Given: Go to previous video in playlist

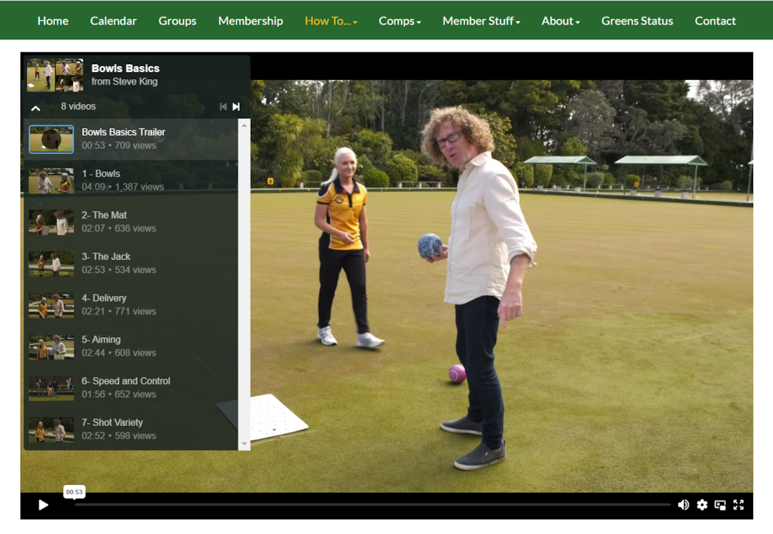Looking at the screenshot, I should (x=223, y=107).
